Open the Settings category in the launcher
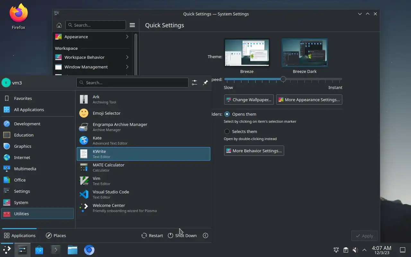The image size is (411, 257). 38,191
